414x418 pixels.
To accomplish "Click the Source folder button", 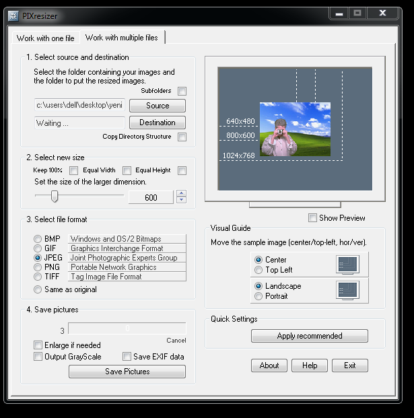I will pyautogui.click(x=158, y=106).
